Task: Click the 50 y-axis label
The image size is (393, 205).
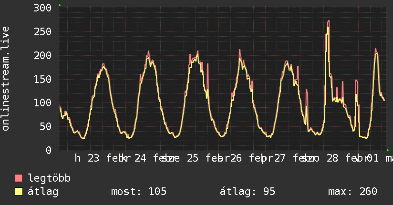Action: click(46, 126)
